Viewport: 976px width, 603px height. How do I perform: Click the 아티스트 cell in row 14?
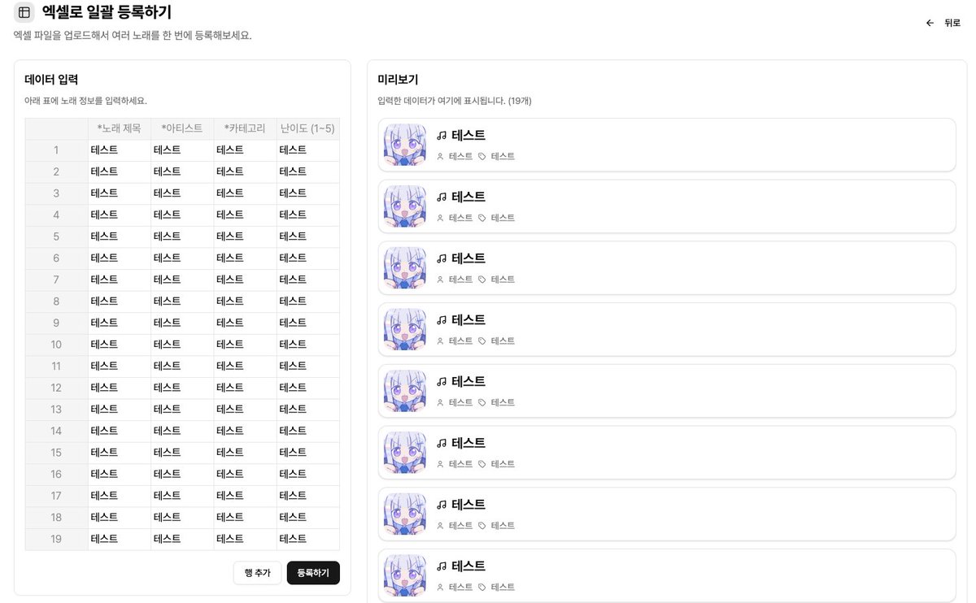(x=182, y=431)
